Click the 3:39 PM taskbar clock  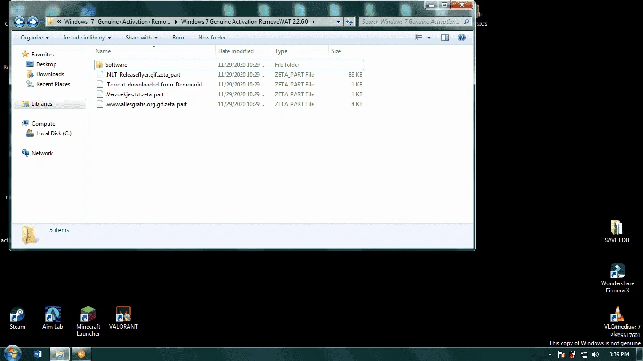(x=619, y=354)
